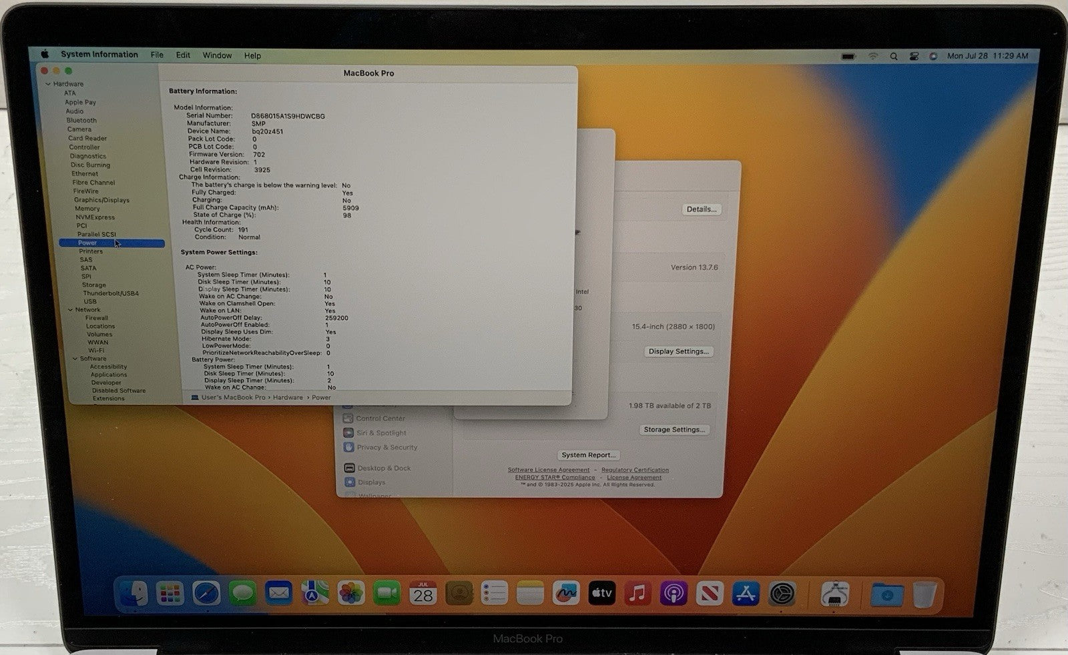The image size is (1068, 655).
Task: Open the Window menu
Action: click(217, 55)
